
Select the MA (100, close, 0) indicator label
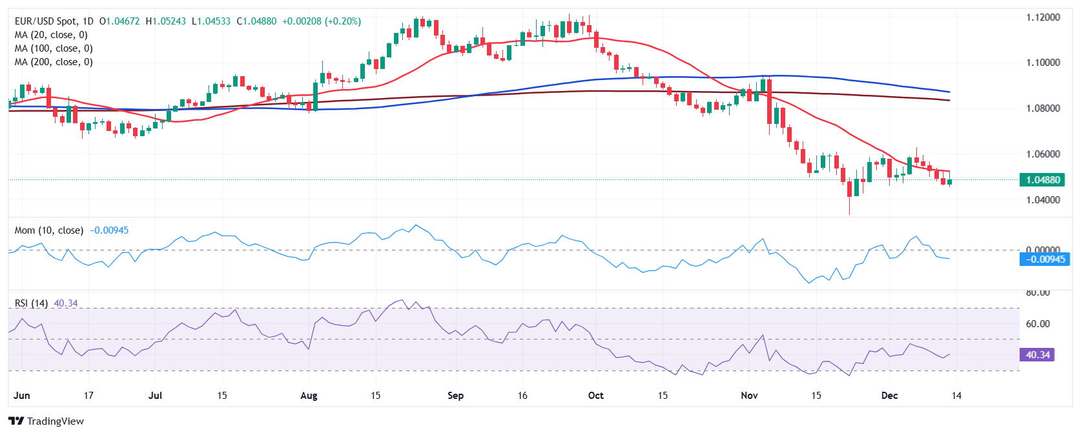coord(54,48)
